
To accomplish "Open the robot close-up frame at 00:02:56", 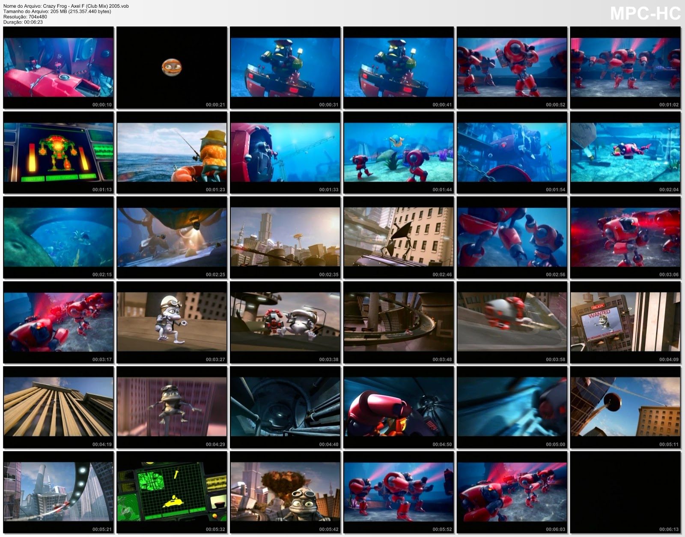I will 512,237.
